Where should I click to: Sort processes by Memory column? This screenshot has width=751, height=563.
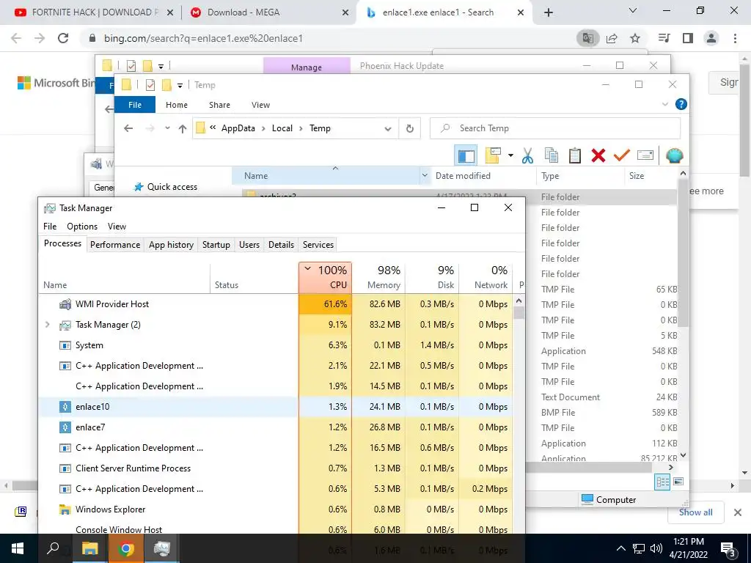[378, 277]
